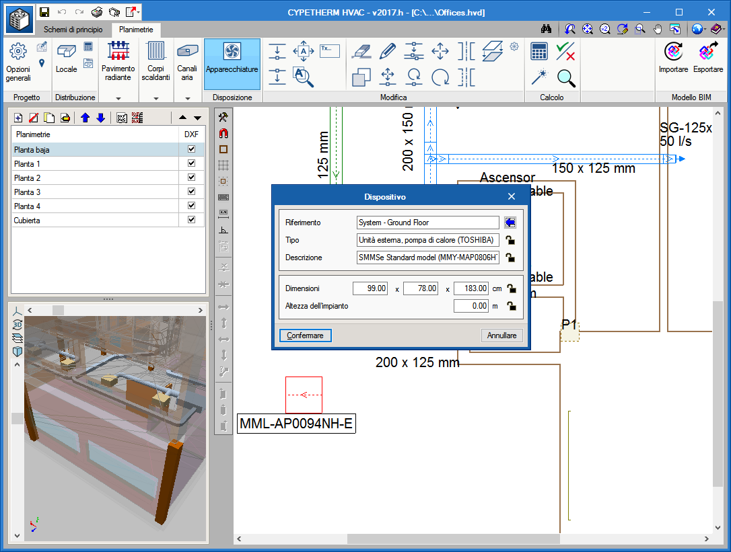Switch to Planimetrie tab
This screenshot has height=552, width=731.
pos(136,30)
